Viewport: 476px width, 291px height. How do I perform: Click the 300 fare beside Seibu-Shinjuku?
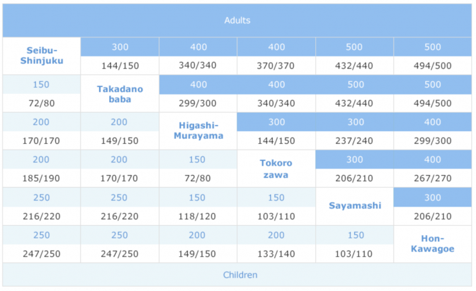pyautogui.click(x=120, y=47)
